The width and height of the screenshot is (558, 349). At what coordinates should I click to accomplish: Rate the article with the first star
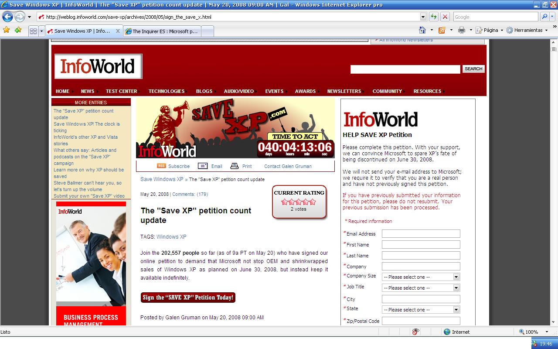(285, 202)
